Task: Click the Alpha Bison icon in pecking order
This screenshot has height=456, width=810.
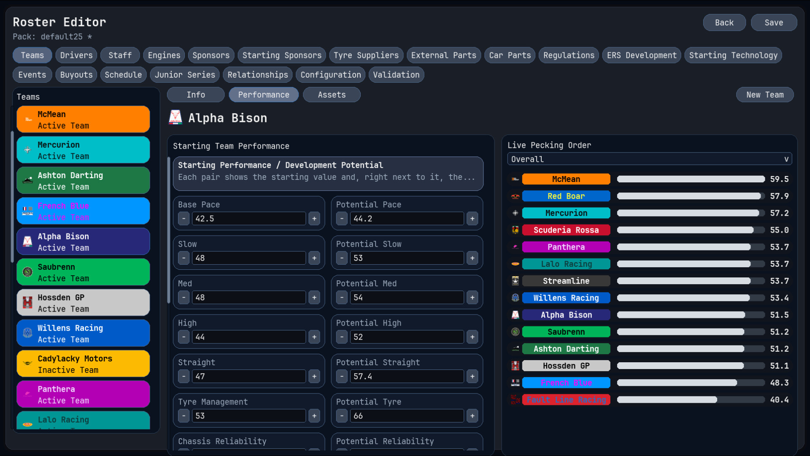Action: [x=515, y=315]
